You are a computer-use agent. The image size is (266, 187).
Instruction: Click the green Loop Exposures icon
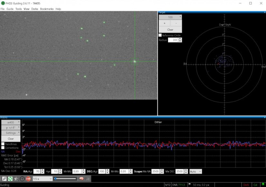(10, 179)
